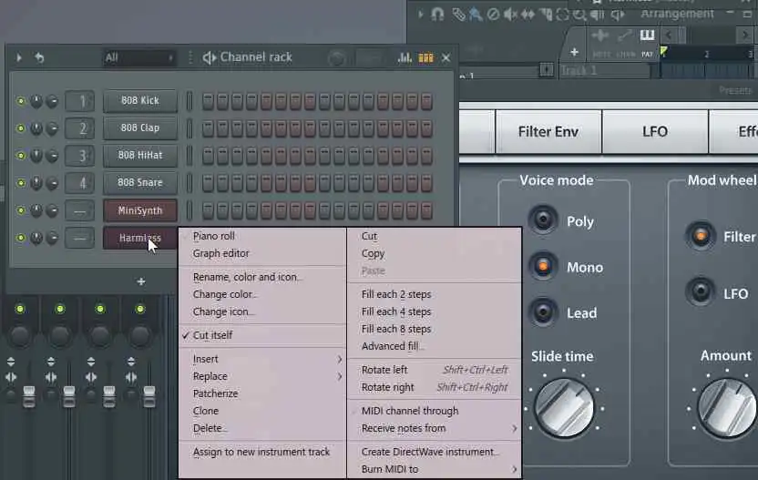Expand Receive notes from submenu

pos(435,428)
